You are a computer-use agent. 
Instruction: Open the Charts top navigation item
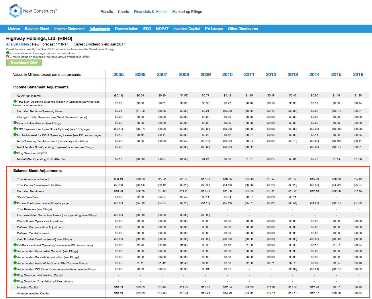[123, 12]
